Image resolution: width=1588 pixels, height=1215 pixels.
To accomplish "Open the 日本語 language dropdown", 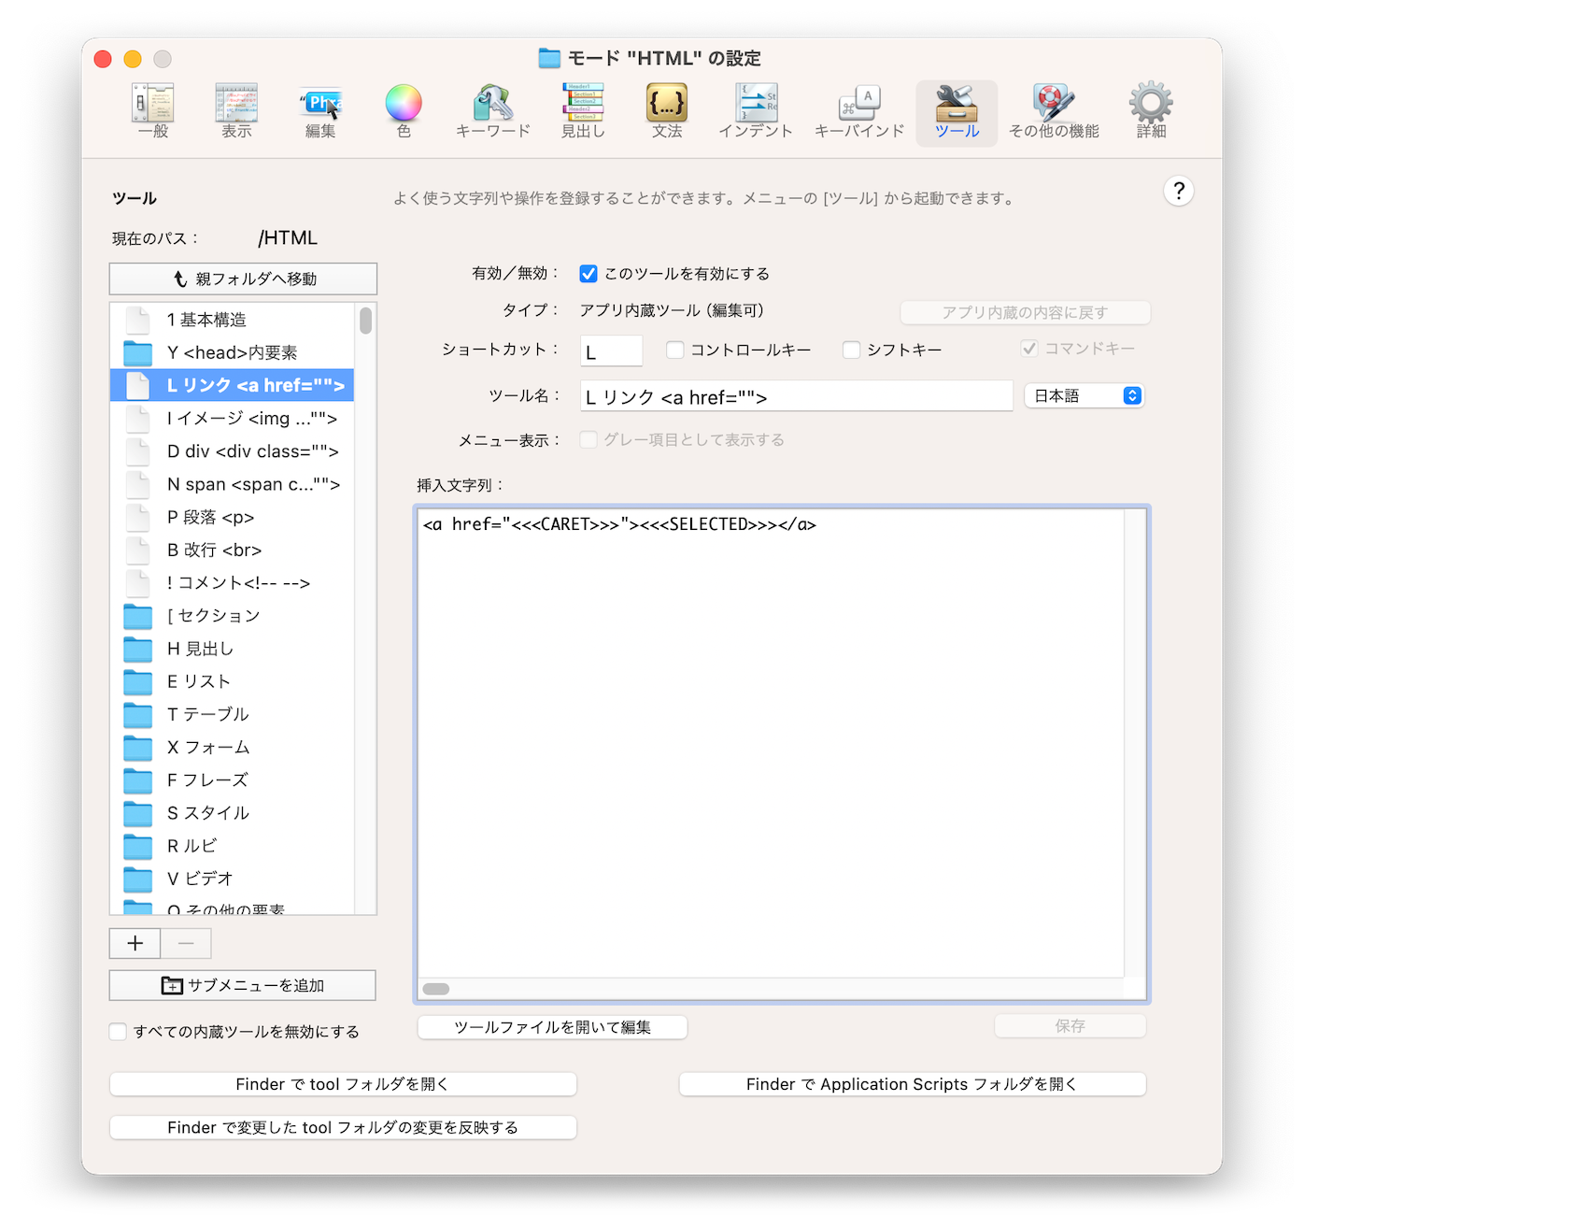I will coord(1085,395).
